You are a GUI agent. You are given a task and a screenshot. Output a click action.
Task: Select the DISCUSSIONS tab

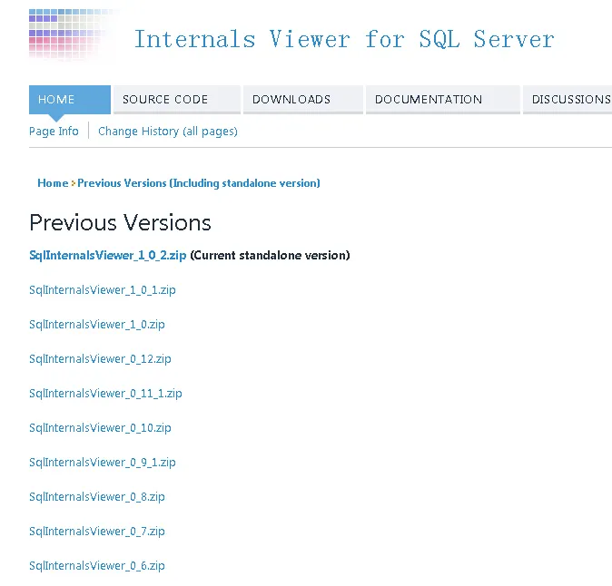pos(568,100)
